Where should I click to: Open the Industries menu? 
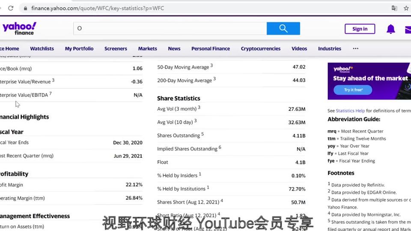click(330, 48)
